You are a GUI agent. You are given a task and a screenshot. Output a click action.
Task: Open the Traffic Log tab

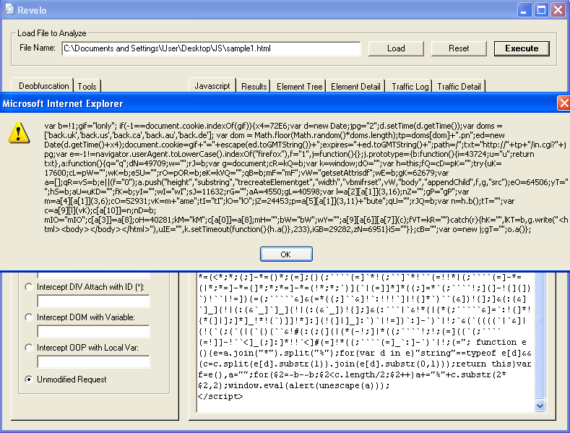(x=410, y=86)
